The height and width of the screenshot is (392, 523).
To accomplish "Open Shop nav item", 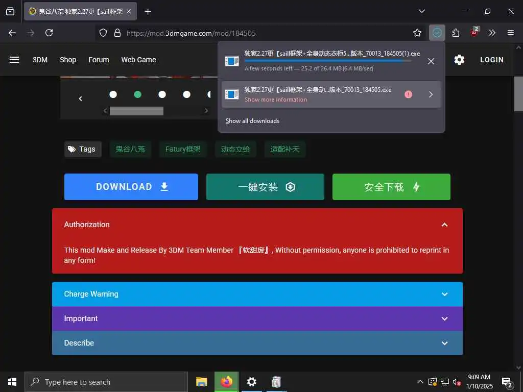I will pyautogui.click(x=68, y=60).
